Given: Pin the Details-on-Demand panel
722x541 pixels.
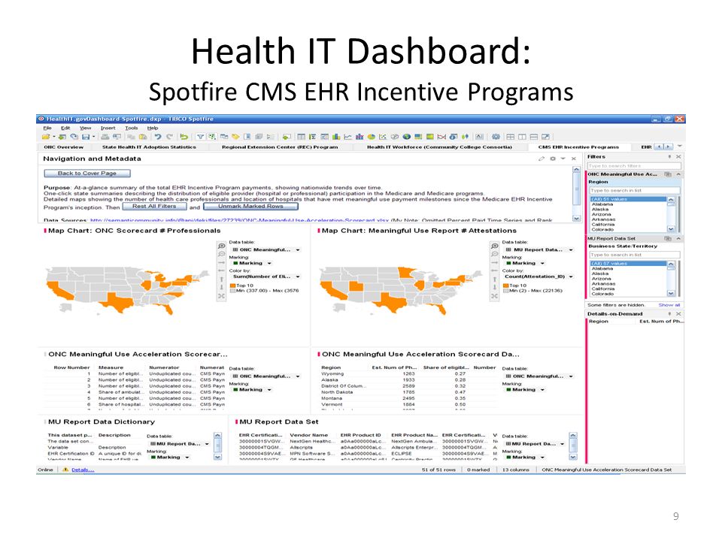Looking at the screenshot, I should coord(670,314).
